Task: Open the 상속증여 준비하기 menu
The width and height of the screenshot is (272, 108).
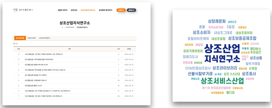Action: 106,10
